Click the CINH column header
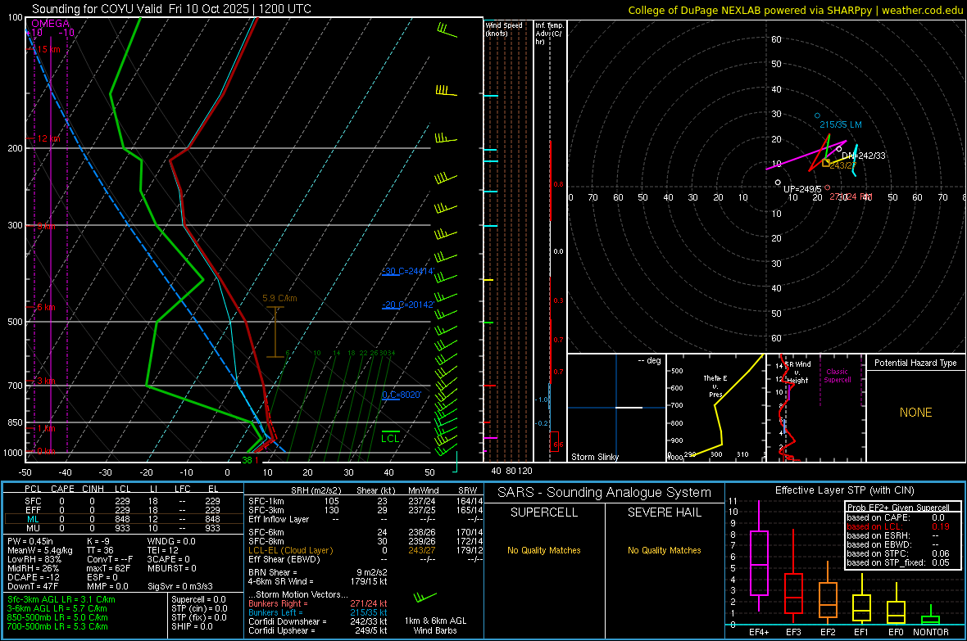The height and width of the screenshot is (641, 967). 93,489
